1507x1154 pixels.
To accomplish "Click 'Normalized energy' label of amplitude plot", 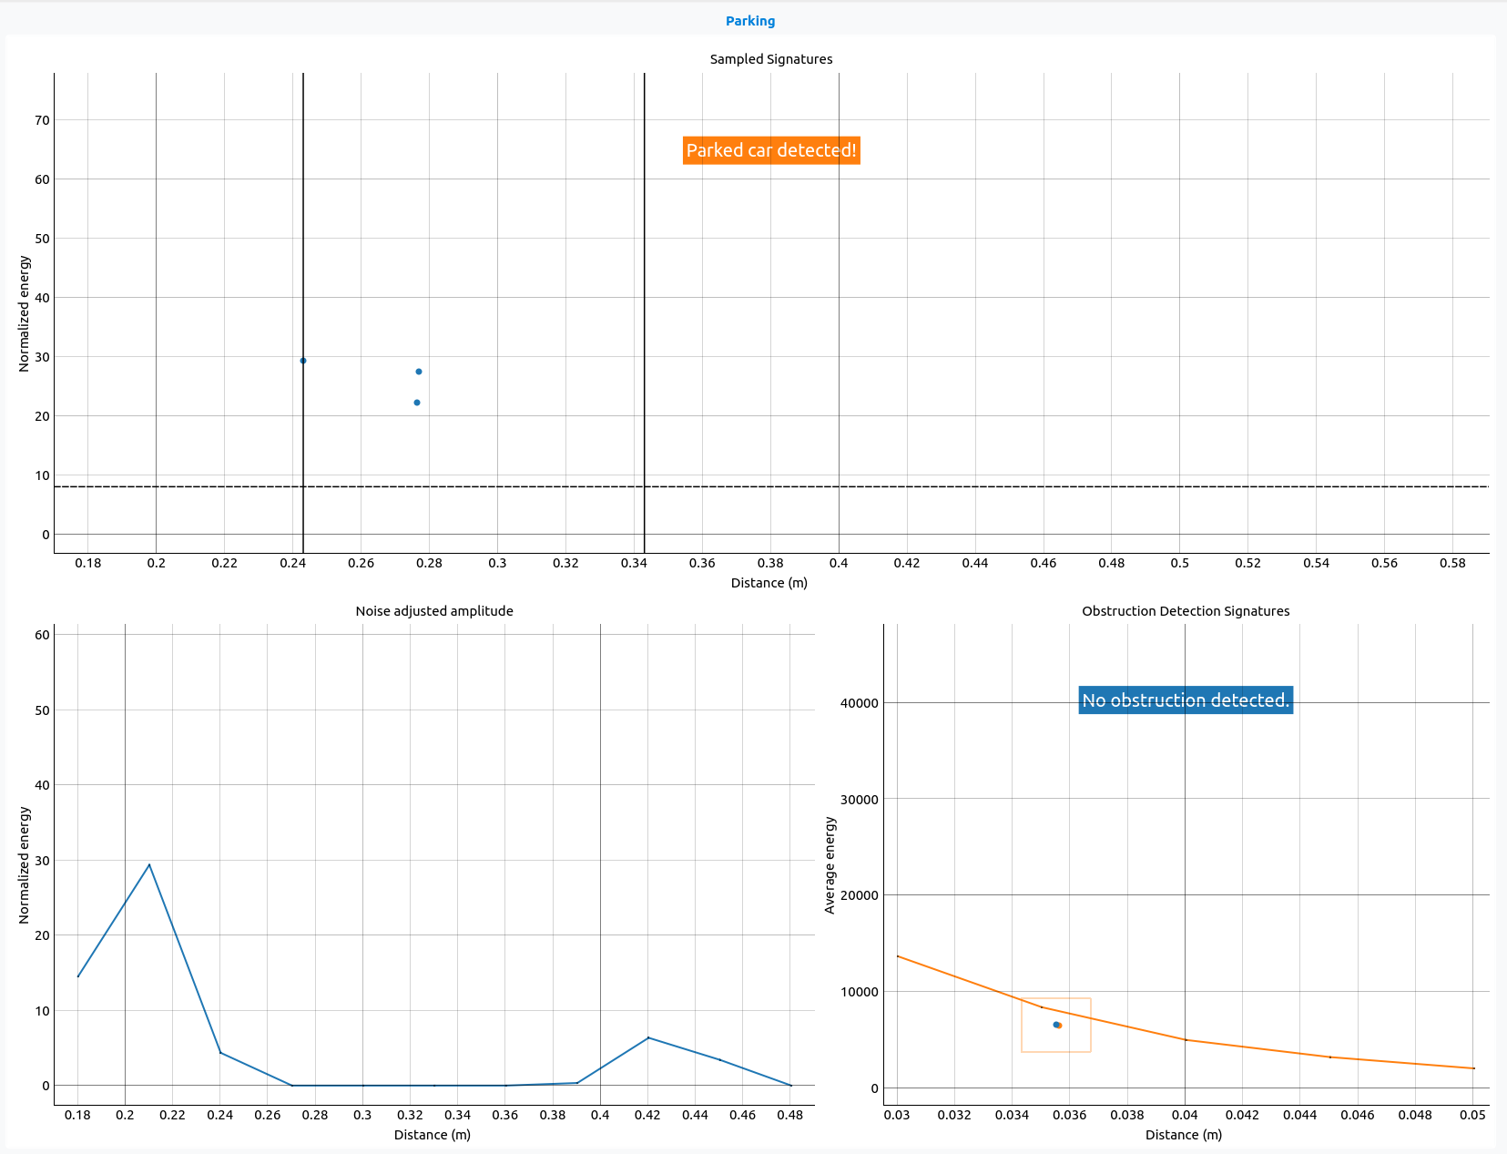I will [x=25, y=865].
